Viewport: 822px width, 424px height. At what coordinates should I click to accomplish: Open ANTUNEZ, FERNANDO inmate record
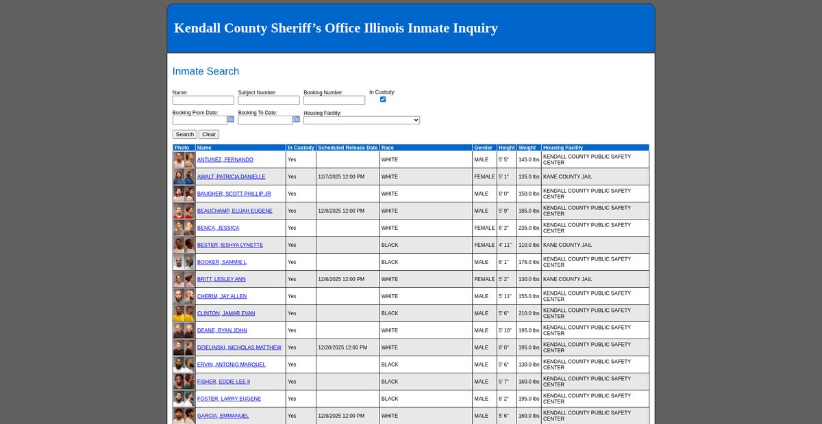coord(225,159)
